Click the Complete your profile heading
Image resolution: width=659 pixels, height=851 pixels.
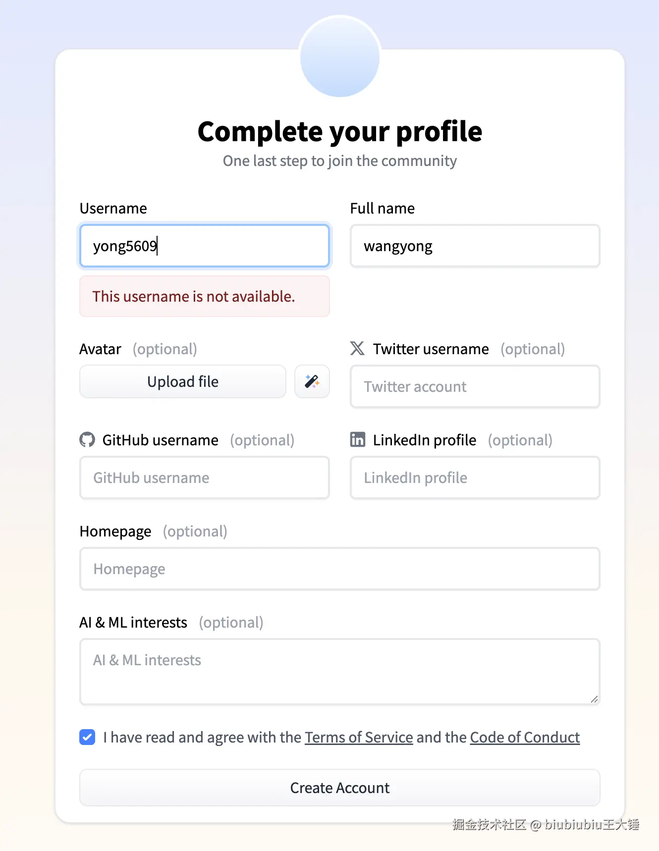(x=340, y=132)
